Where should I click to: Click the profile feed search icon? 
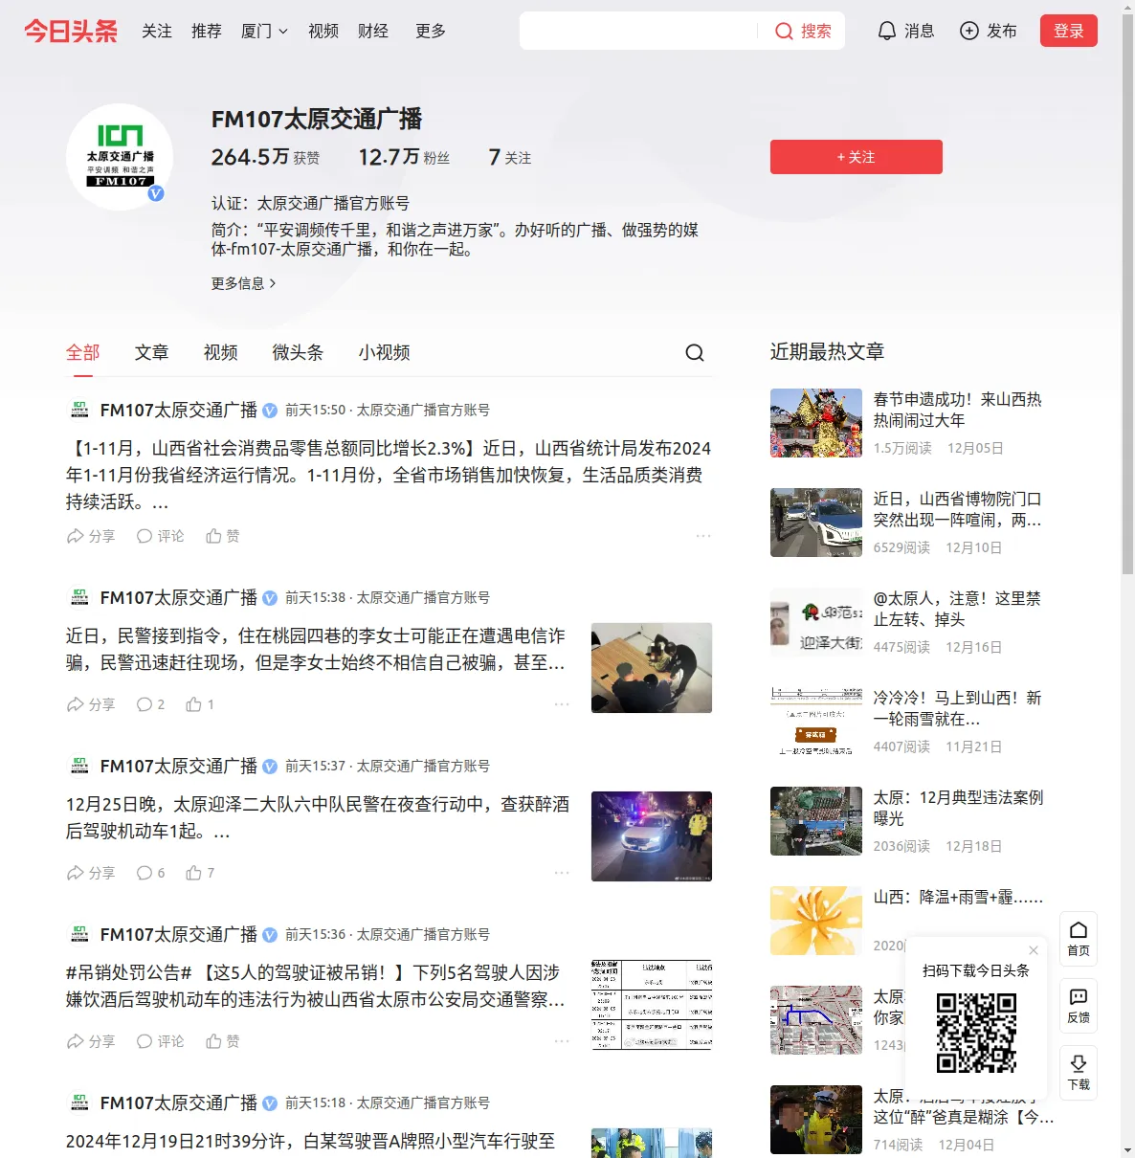point(695,353)
